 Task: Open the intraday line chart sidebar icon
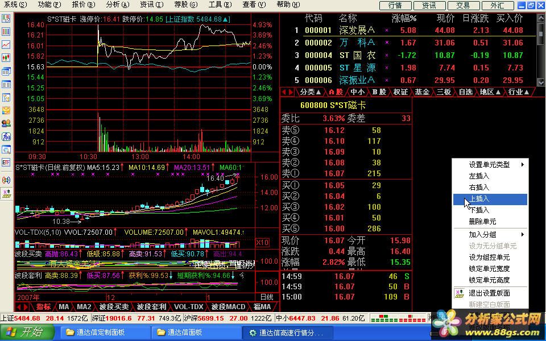[6, 44]
